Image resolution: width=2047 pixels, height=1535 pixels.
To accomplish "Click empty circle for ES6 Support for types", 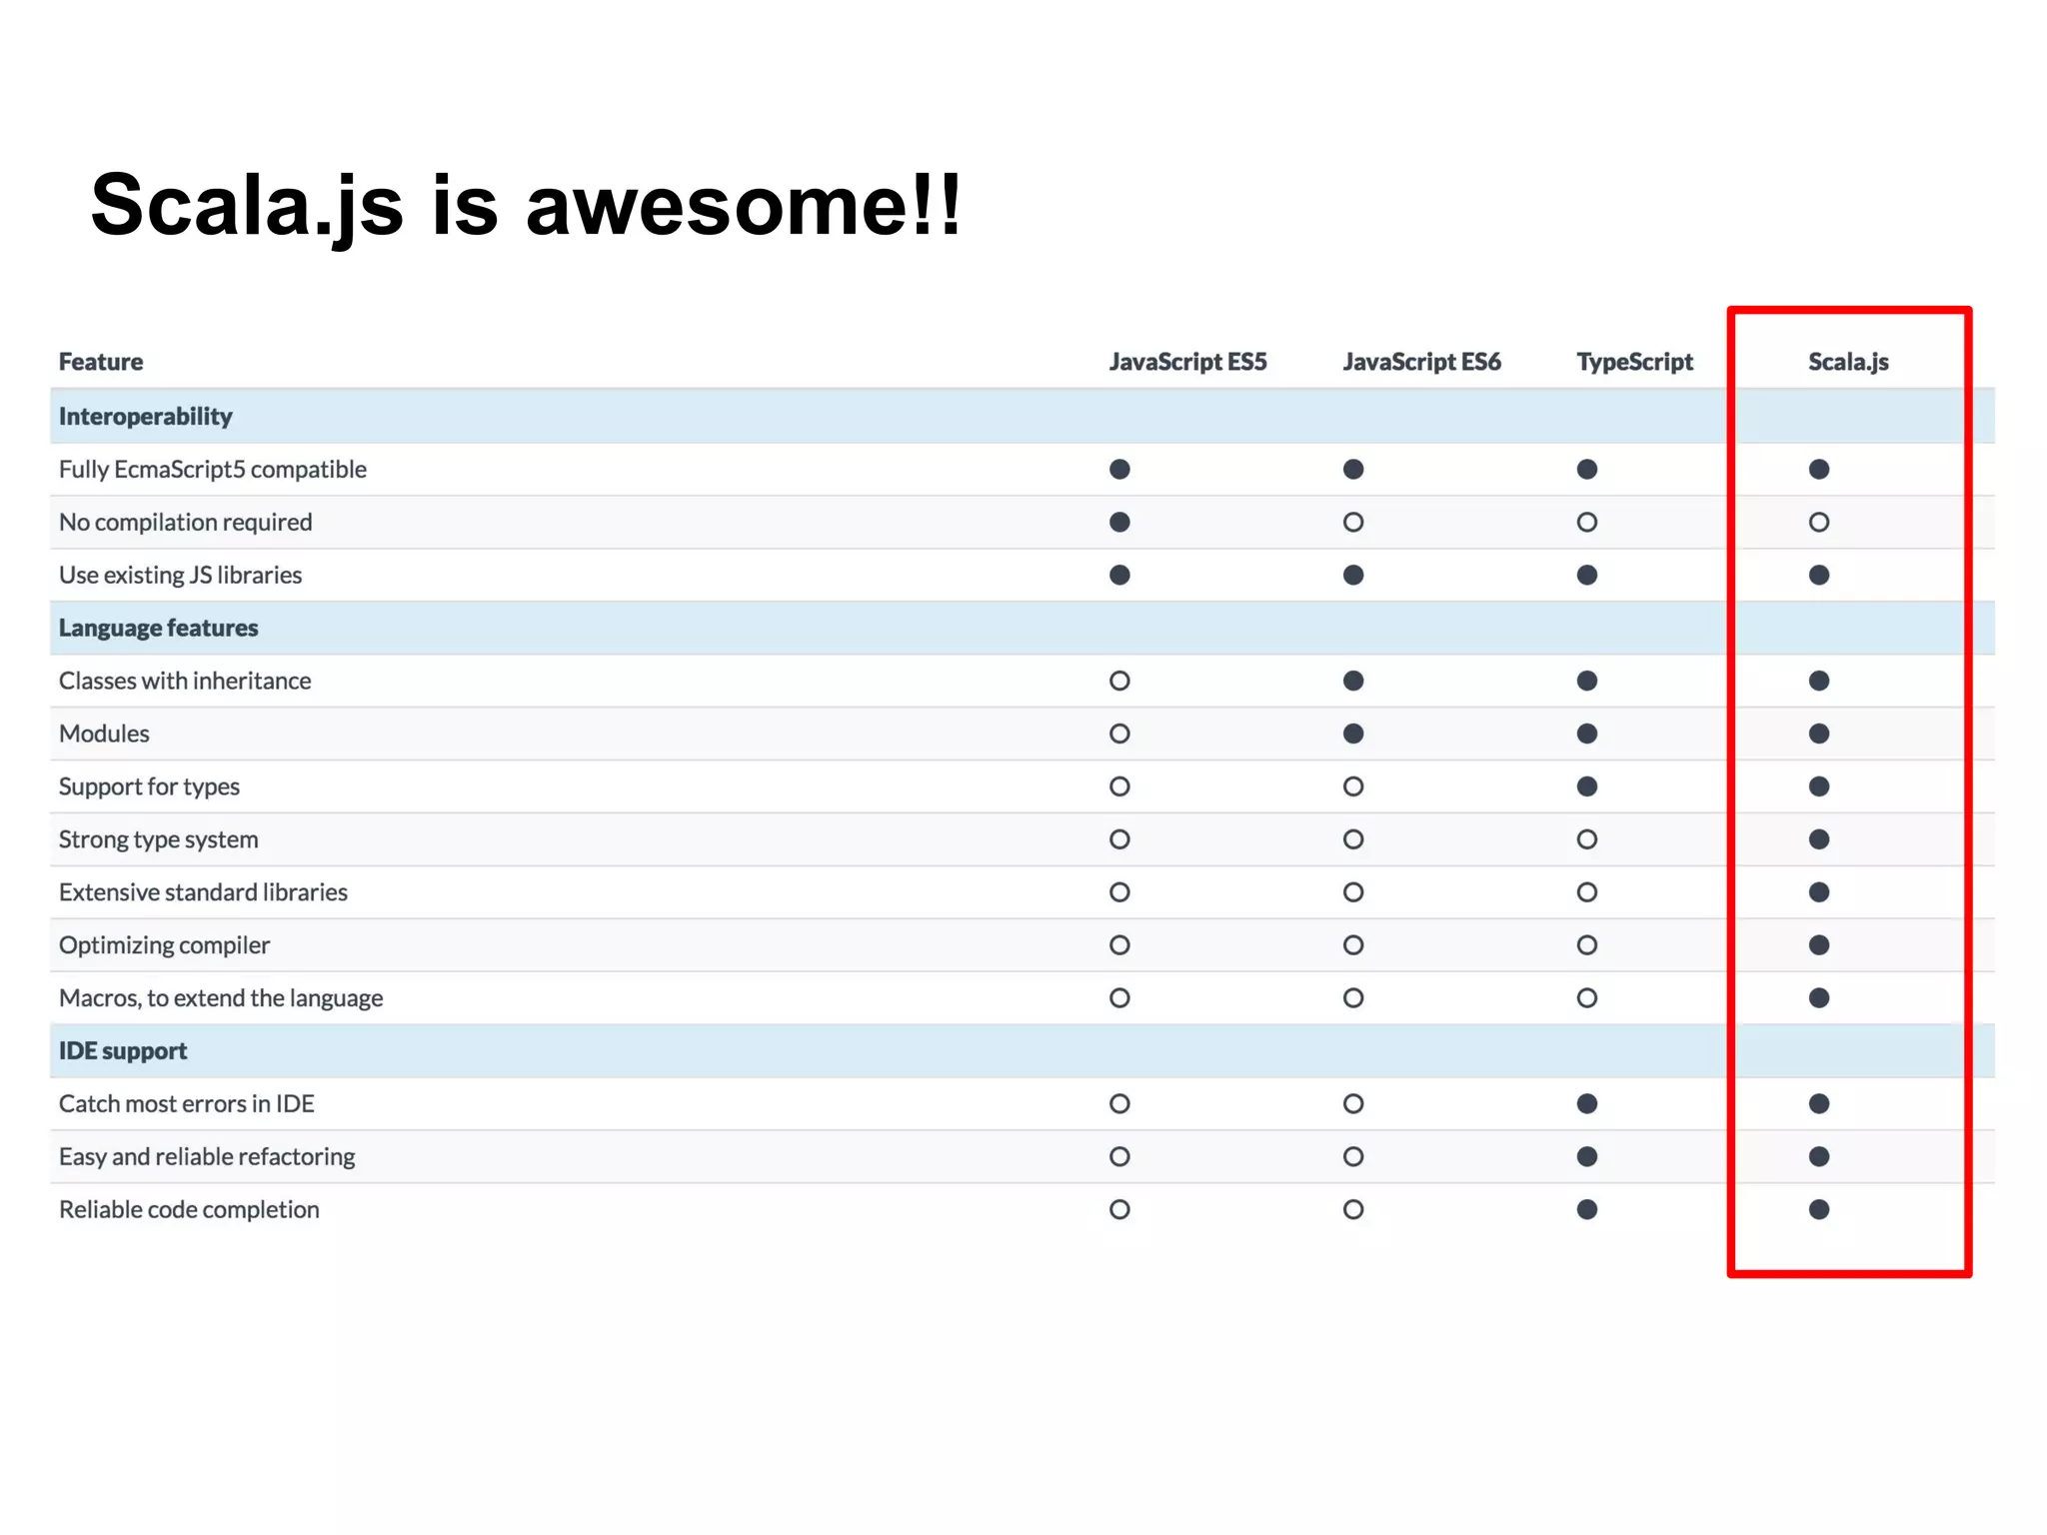I will 1353,786.
